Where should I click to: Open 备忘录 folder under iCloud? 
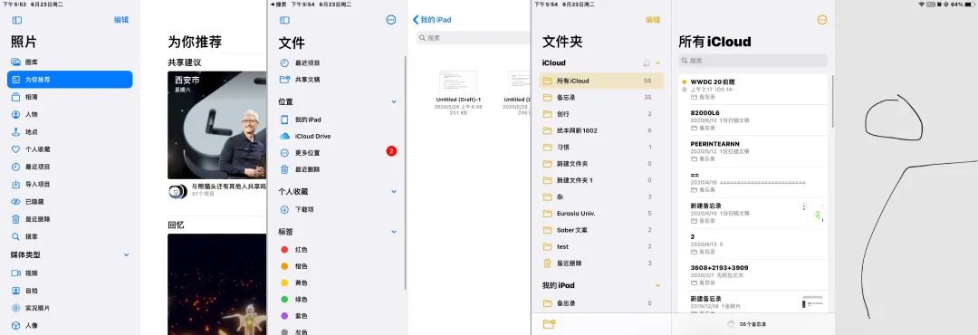[x=601, y=97]
